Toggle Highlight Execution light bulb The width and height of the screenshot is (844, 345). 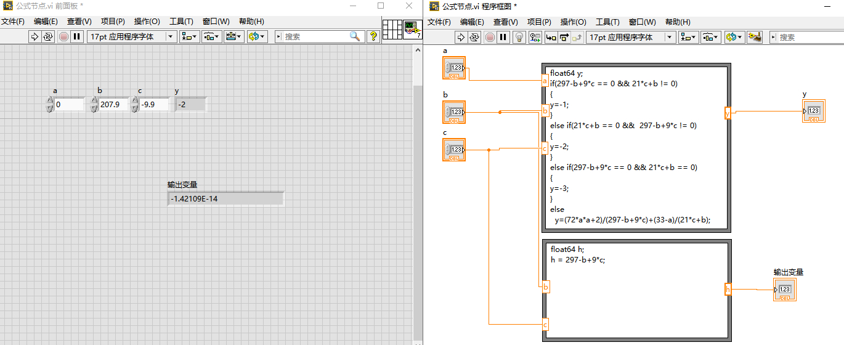point(519,38)
